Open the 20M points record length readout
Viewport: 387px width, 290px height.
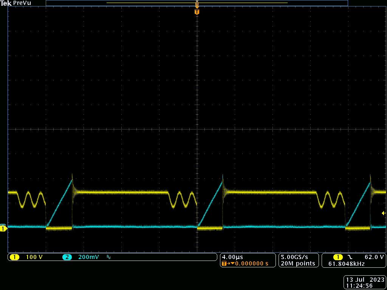[298, 263]
